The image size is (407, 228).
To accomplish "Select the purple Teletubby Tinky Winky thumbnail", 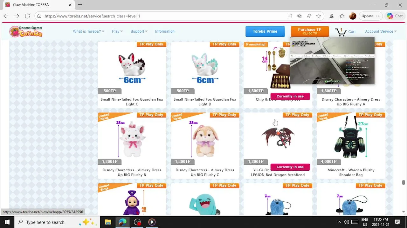I will pyautogui.click(x=132, y=203).
